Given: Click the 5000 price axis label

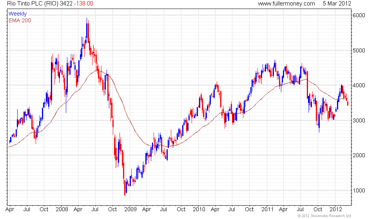Looking at the screenshot, I should [x=359, y=50].
